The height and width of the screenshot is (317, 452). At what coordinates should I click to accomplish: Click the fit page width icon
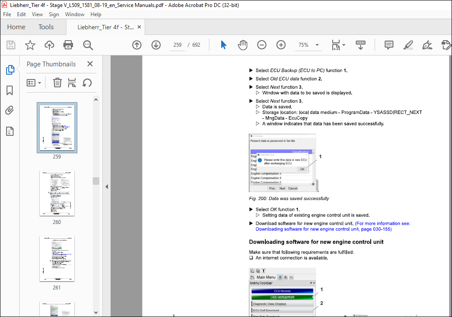(x=336, y=45)
